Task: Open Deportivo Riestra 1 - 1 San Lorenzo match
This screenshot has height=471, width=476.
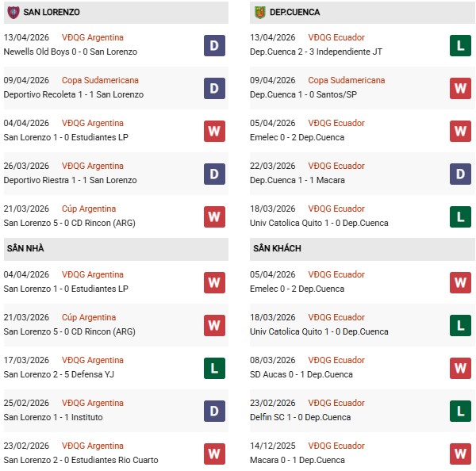Action: click(x=70, y=180)
